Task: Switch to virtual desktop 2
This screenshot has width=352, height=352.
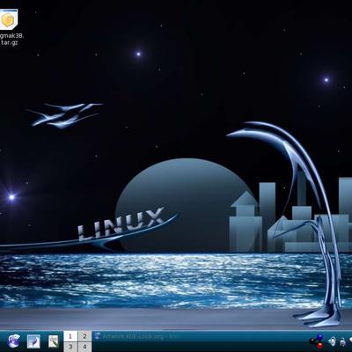Action: tap(84, 336)
